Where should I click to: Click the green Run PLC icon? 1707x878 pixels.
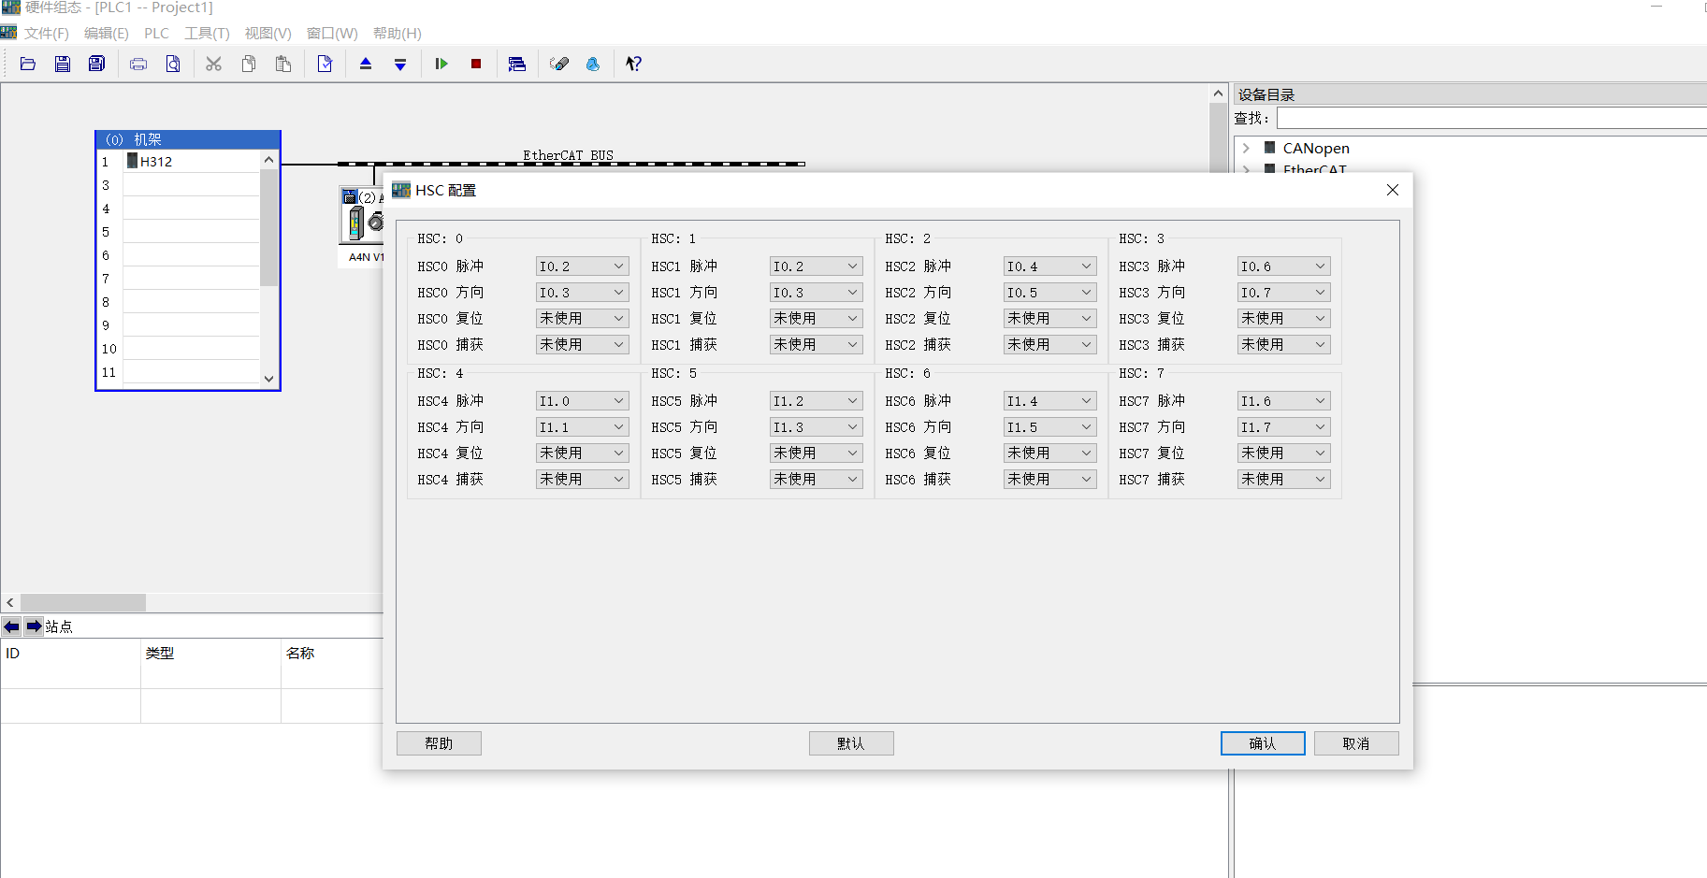tap(441, 64)
